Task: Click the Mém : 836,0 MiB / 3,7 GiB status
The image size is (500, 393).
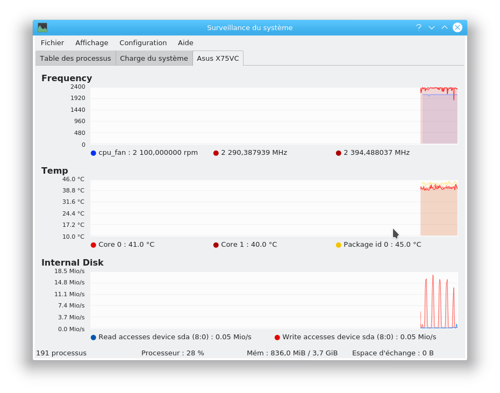Action: (292, 353)
